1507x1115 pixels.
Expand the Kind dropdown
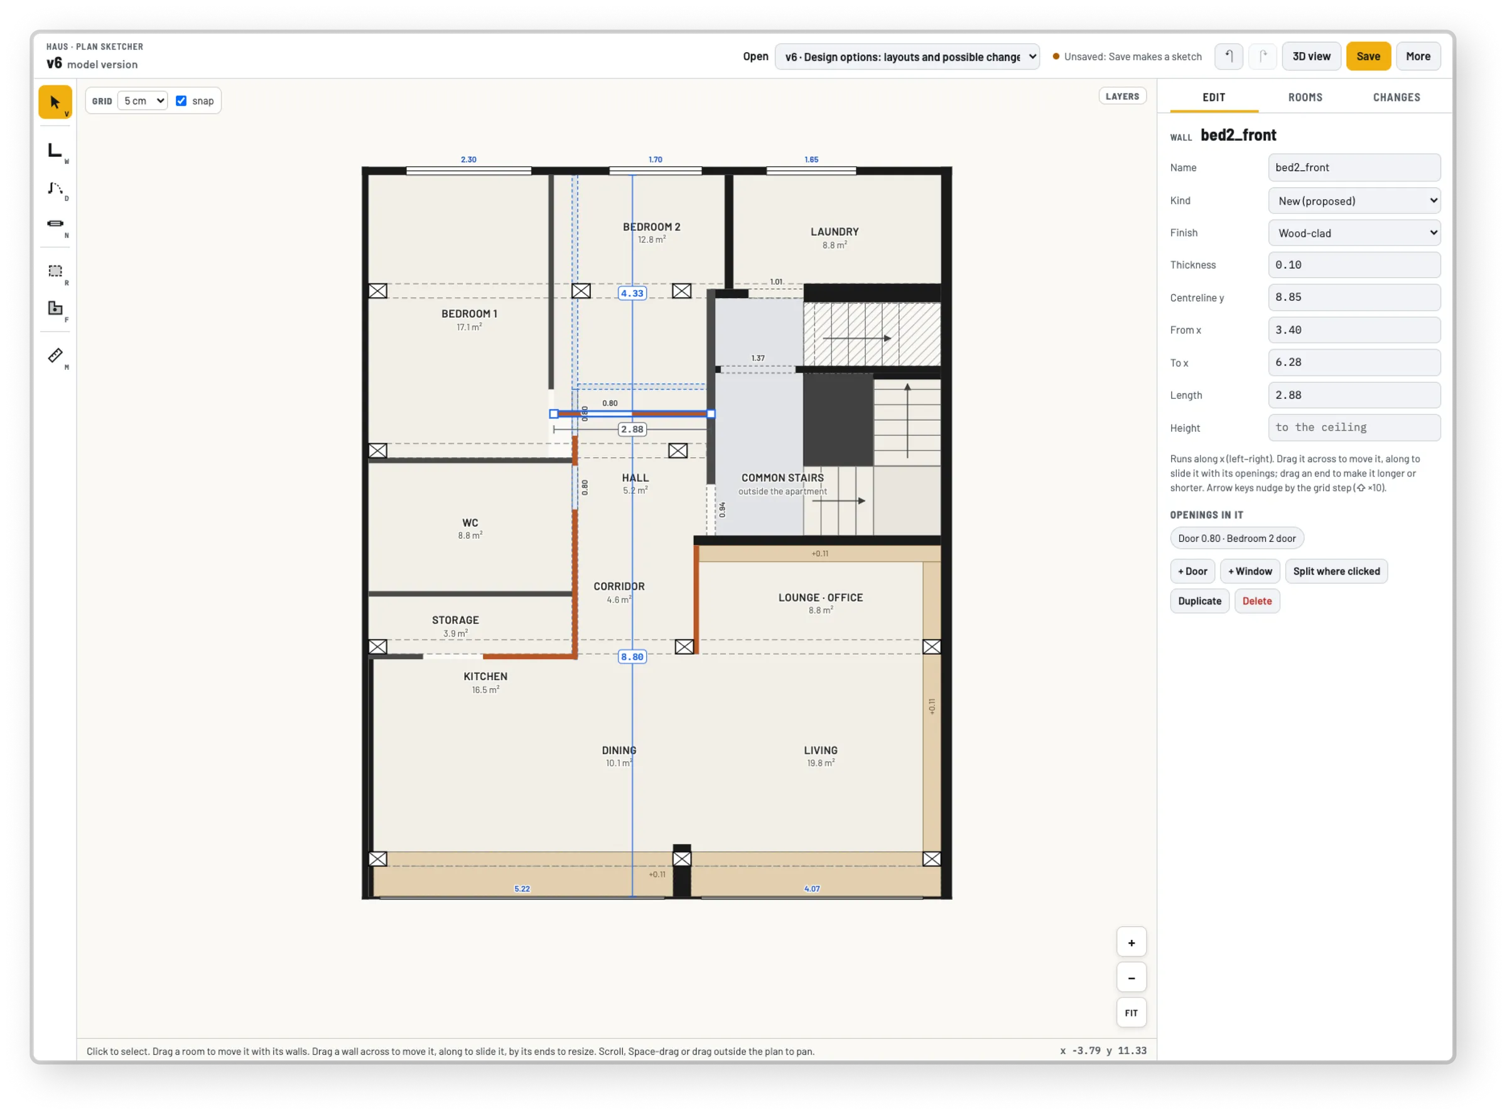click(x=1354, y=201)
